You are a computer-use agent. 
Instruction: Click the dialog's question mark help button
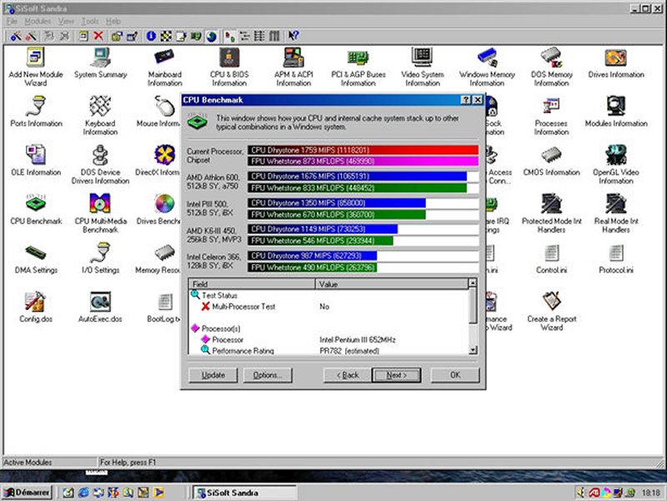click(x=466, y=100)
